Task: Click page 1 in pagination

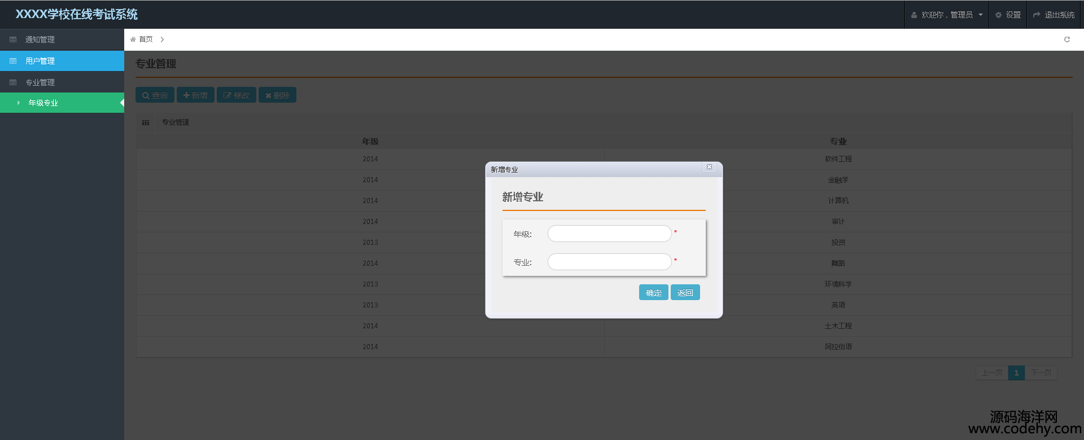Action: 1016,373
